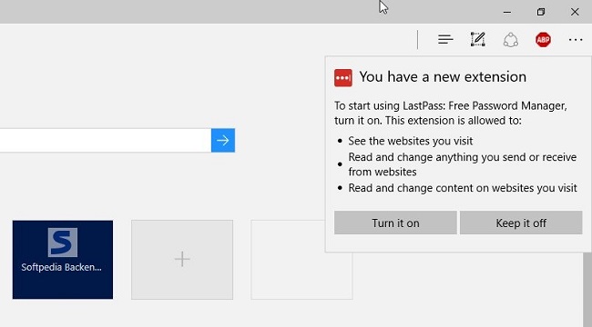Click inside the search input field
This screenshot has height=327, width=592.
tap(106, 141)
